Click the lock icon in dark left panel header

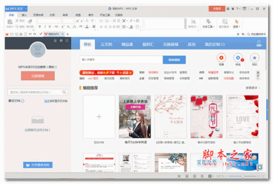point(55,40)
